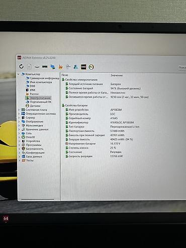Select Имя компьютера tree item
The height and width of the screenshot is (248, 186).
point(39,82)
